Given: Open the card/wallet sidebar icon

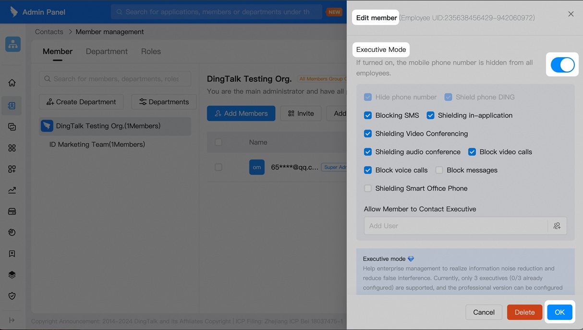Looking at the screenshot, I should [12, 211].
